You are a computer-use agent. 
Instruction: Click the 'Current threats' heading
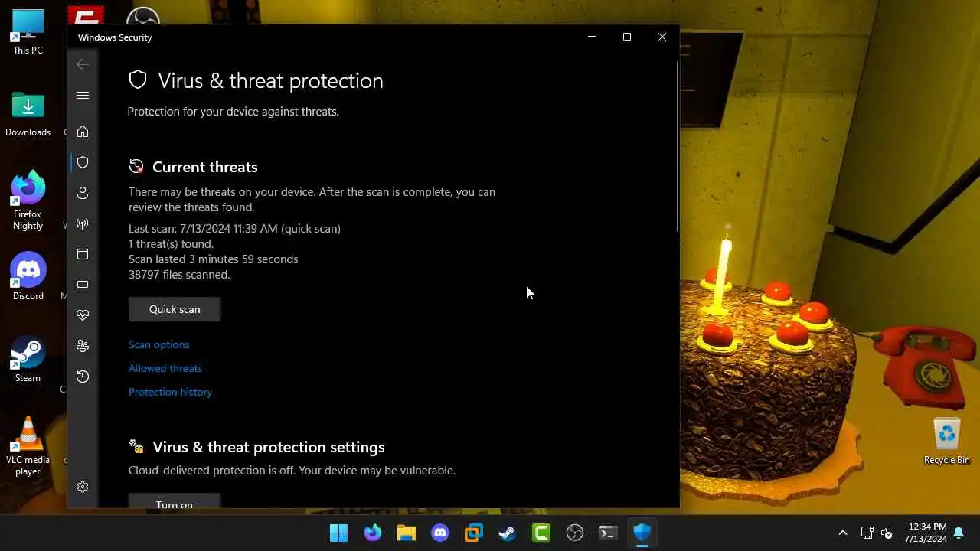204,167
